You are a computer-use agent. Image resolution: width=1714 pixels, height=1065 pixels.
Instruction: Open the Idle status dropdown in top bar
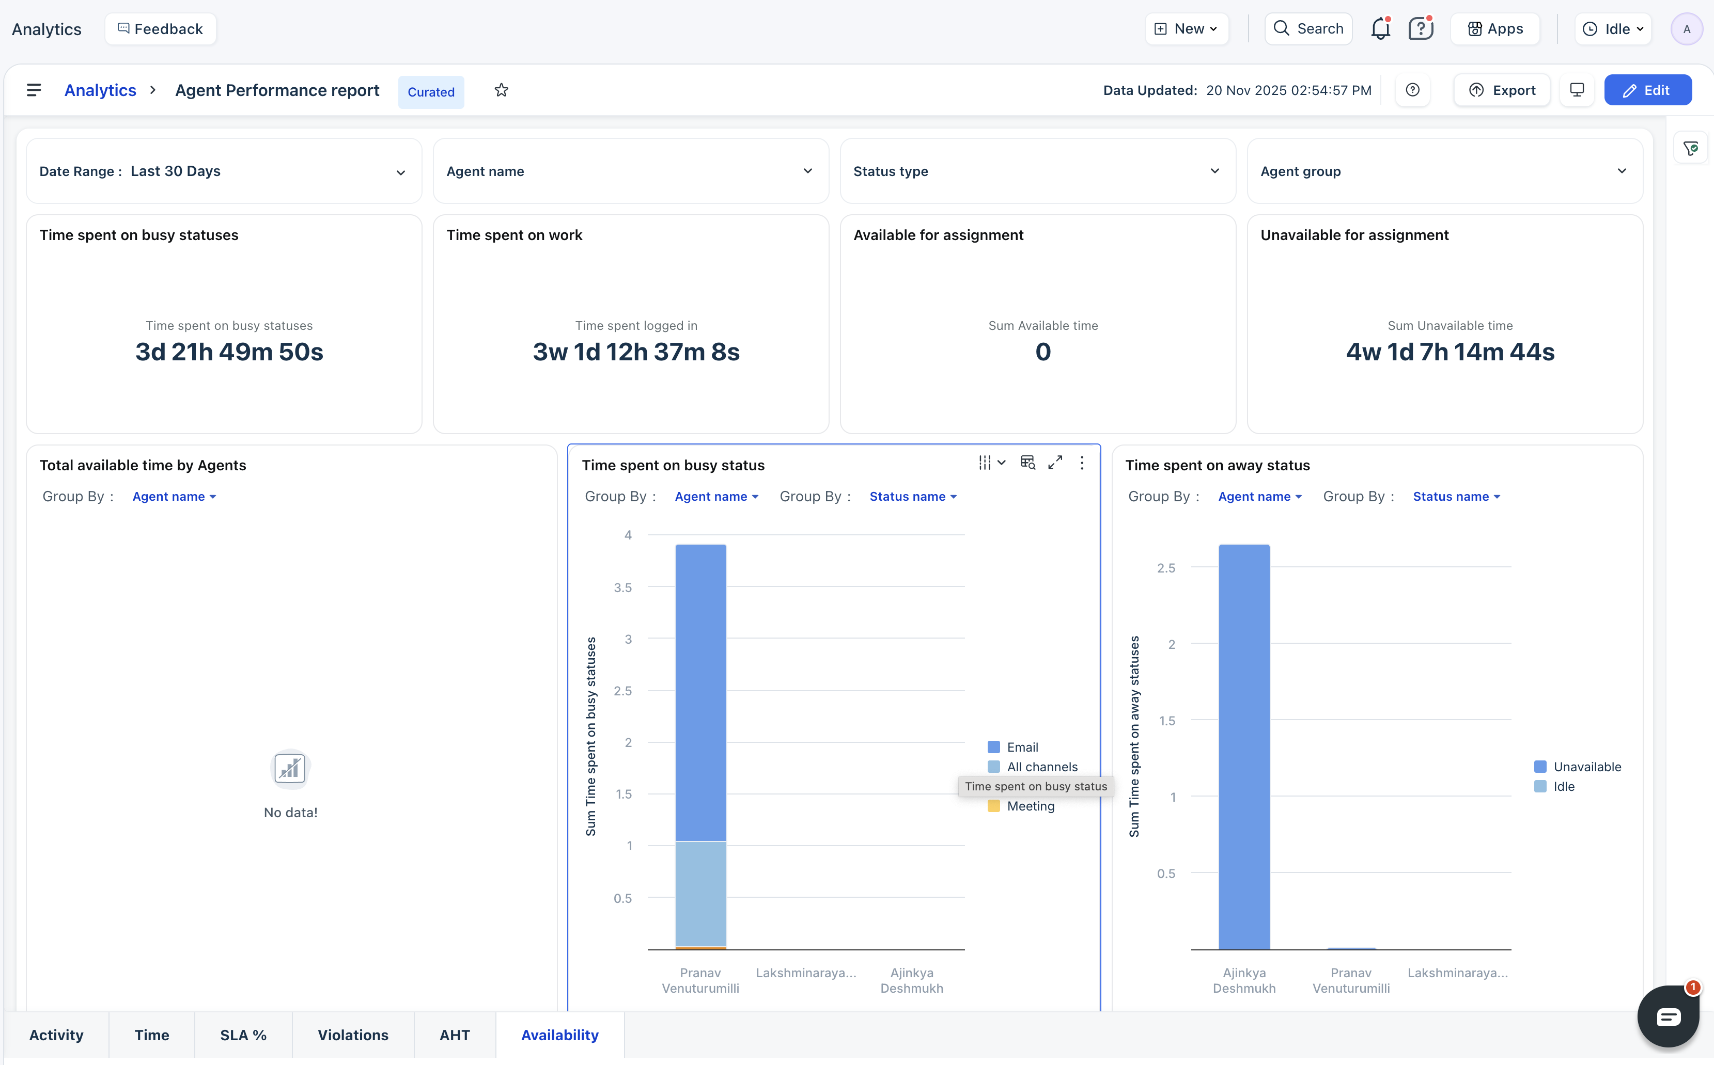point(1613,29)
